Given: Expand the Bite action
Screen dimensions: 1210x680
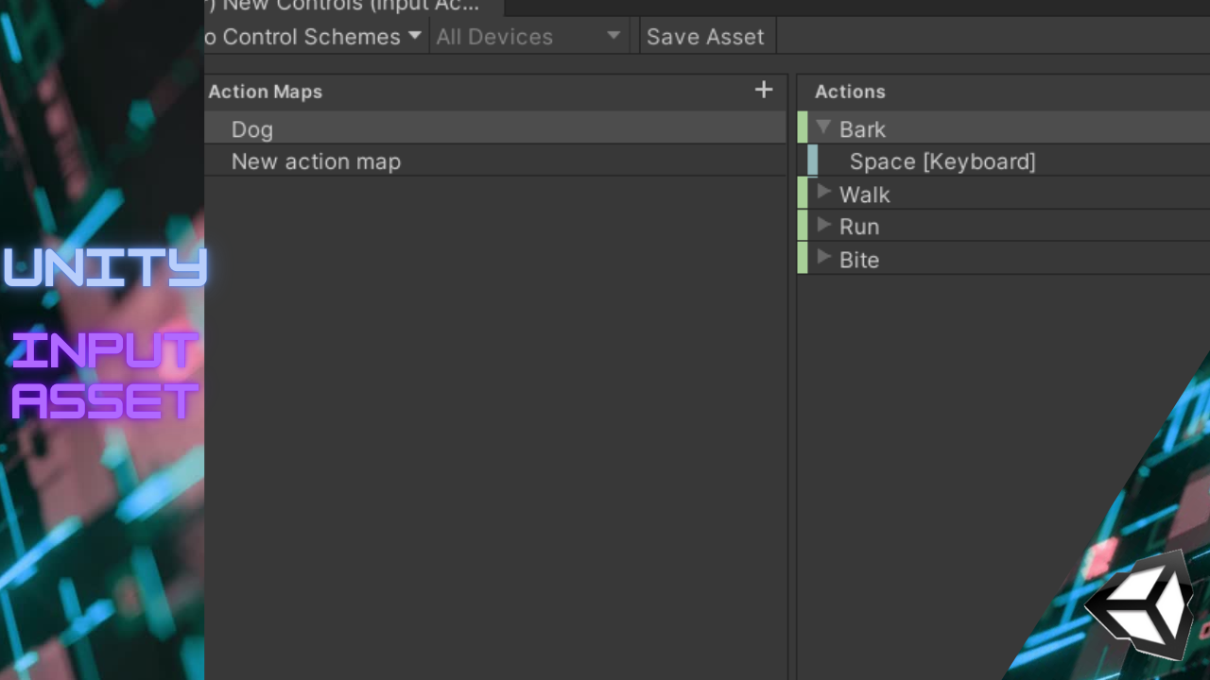Looking at the screenshot, I should (x=823, y=259).
